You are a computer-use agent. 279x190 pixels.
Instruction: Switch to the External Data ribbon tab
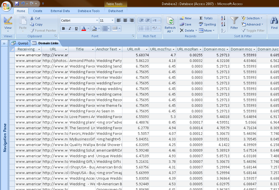pos(60,11)
